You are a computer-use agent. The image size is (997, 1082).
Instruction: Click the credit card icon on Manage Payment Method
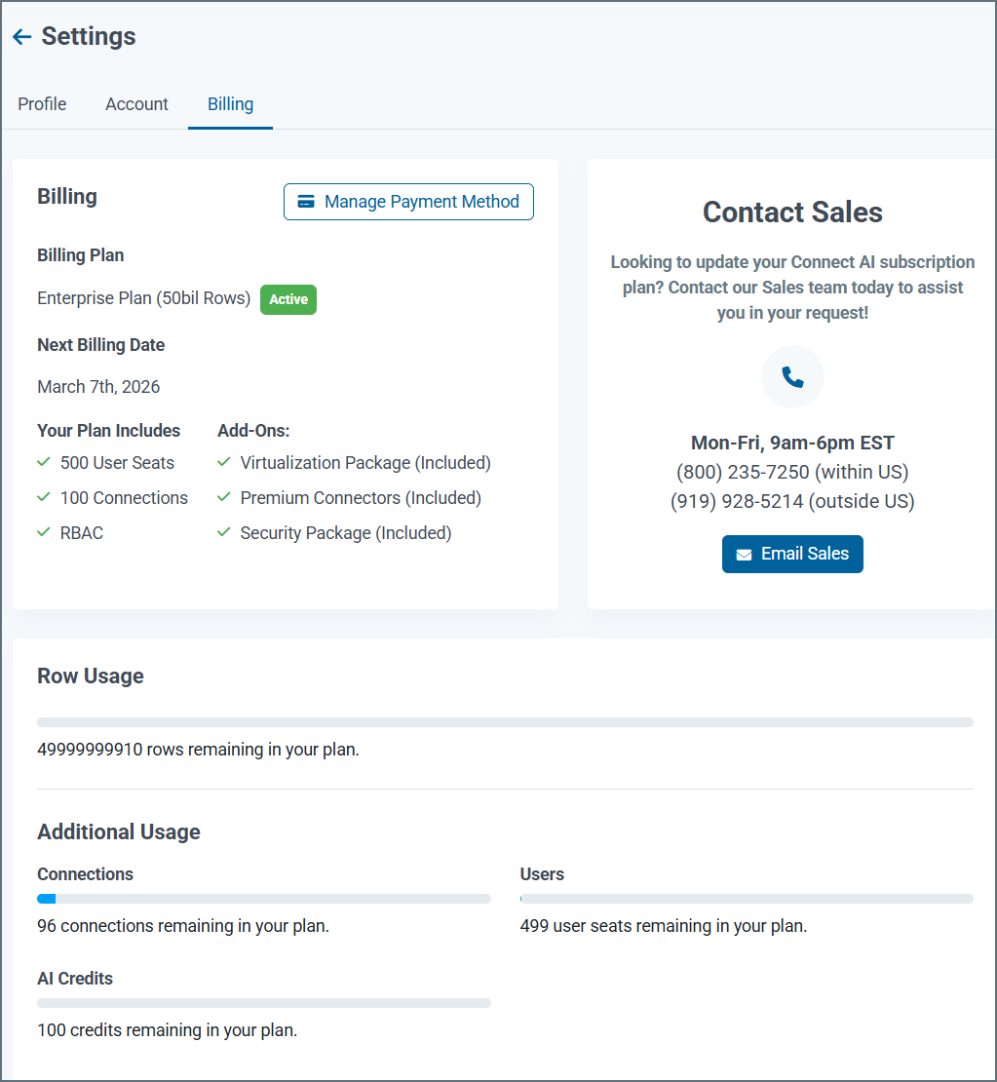(305, 202)
